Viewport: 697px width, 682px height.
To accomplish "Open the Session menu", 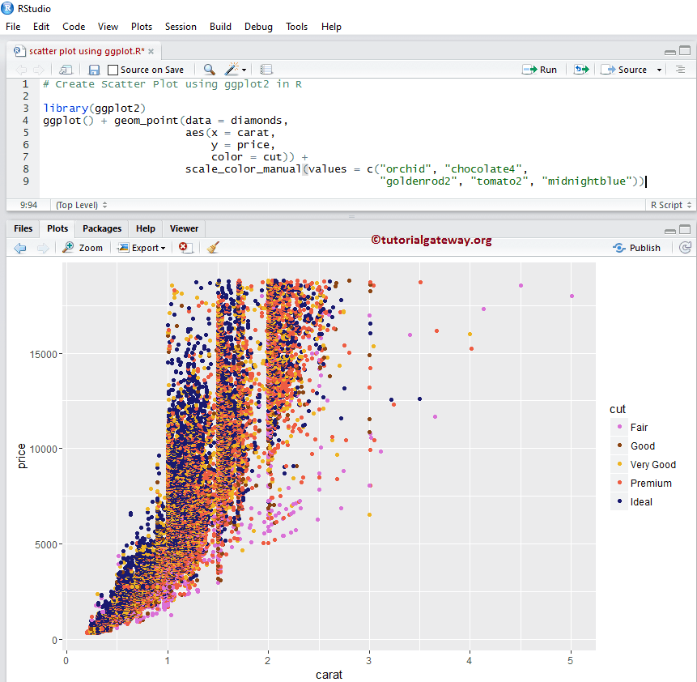I will pyautogui.click(x=181, y=27).
